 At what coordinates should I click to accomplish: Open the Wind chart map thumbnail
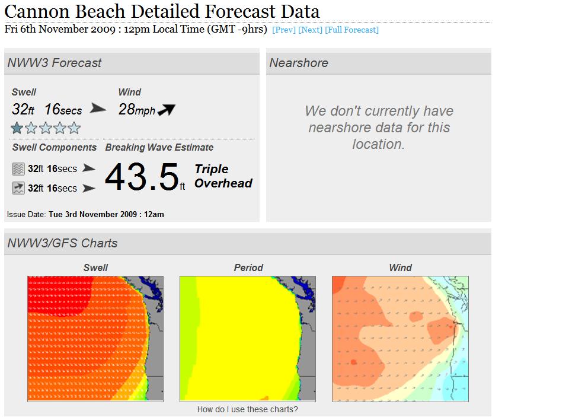pyautogui.click(x=400, y=339)
